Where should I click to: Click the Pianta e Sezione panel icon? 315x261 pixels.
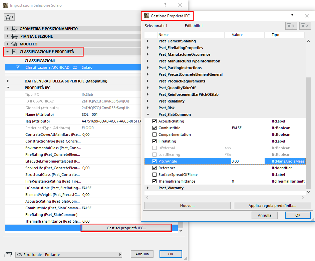15,36
